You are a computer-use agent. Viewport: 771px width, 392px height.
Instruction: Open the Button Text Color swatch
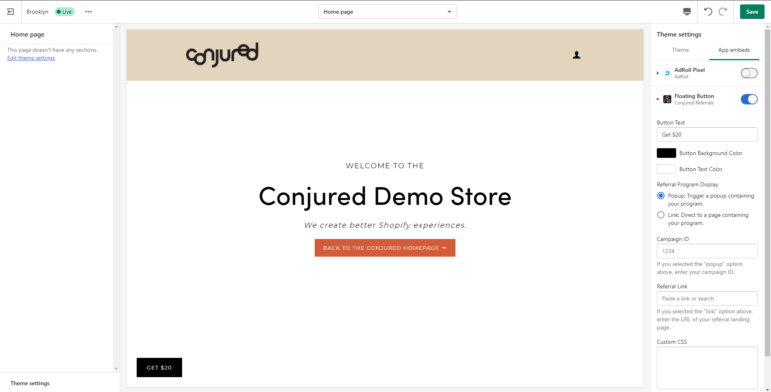coord(666,169)
